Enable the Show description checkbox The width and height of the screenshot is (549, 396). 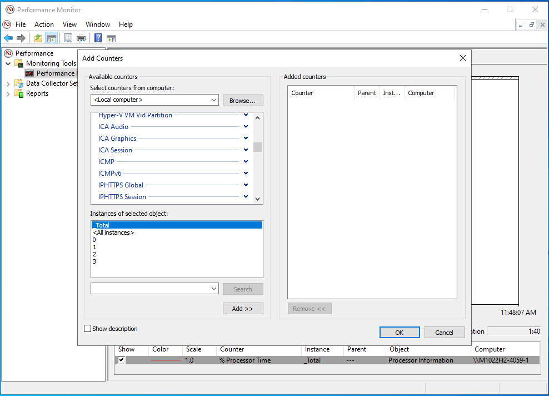(x=87, y=329)
